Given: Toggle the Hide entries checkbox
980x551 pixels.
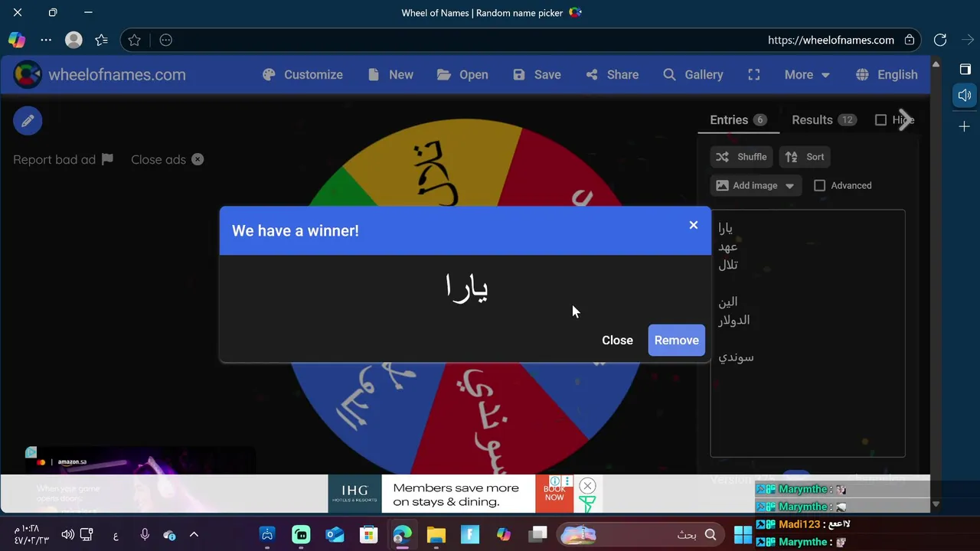Looking at the screenshot, I should pos(880,119).
